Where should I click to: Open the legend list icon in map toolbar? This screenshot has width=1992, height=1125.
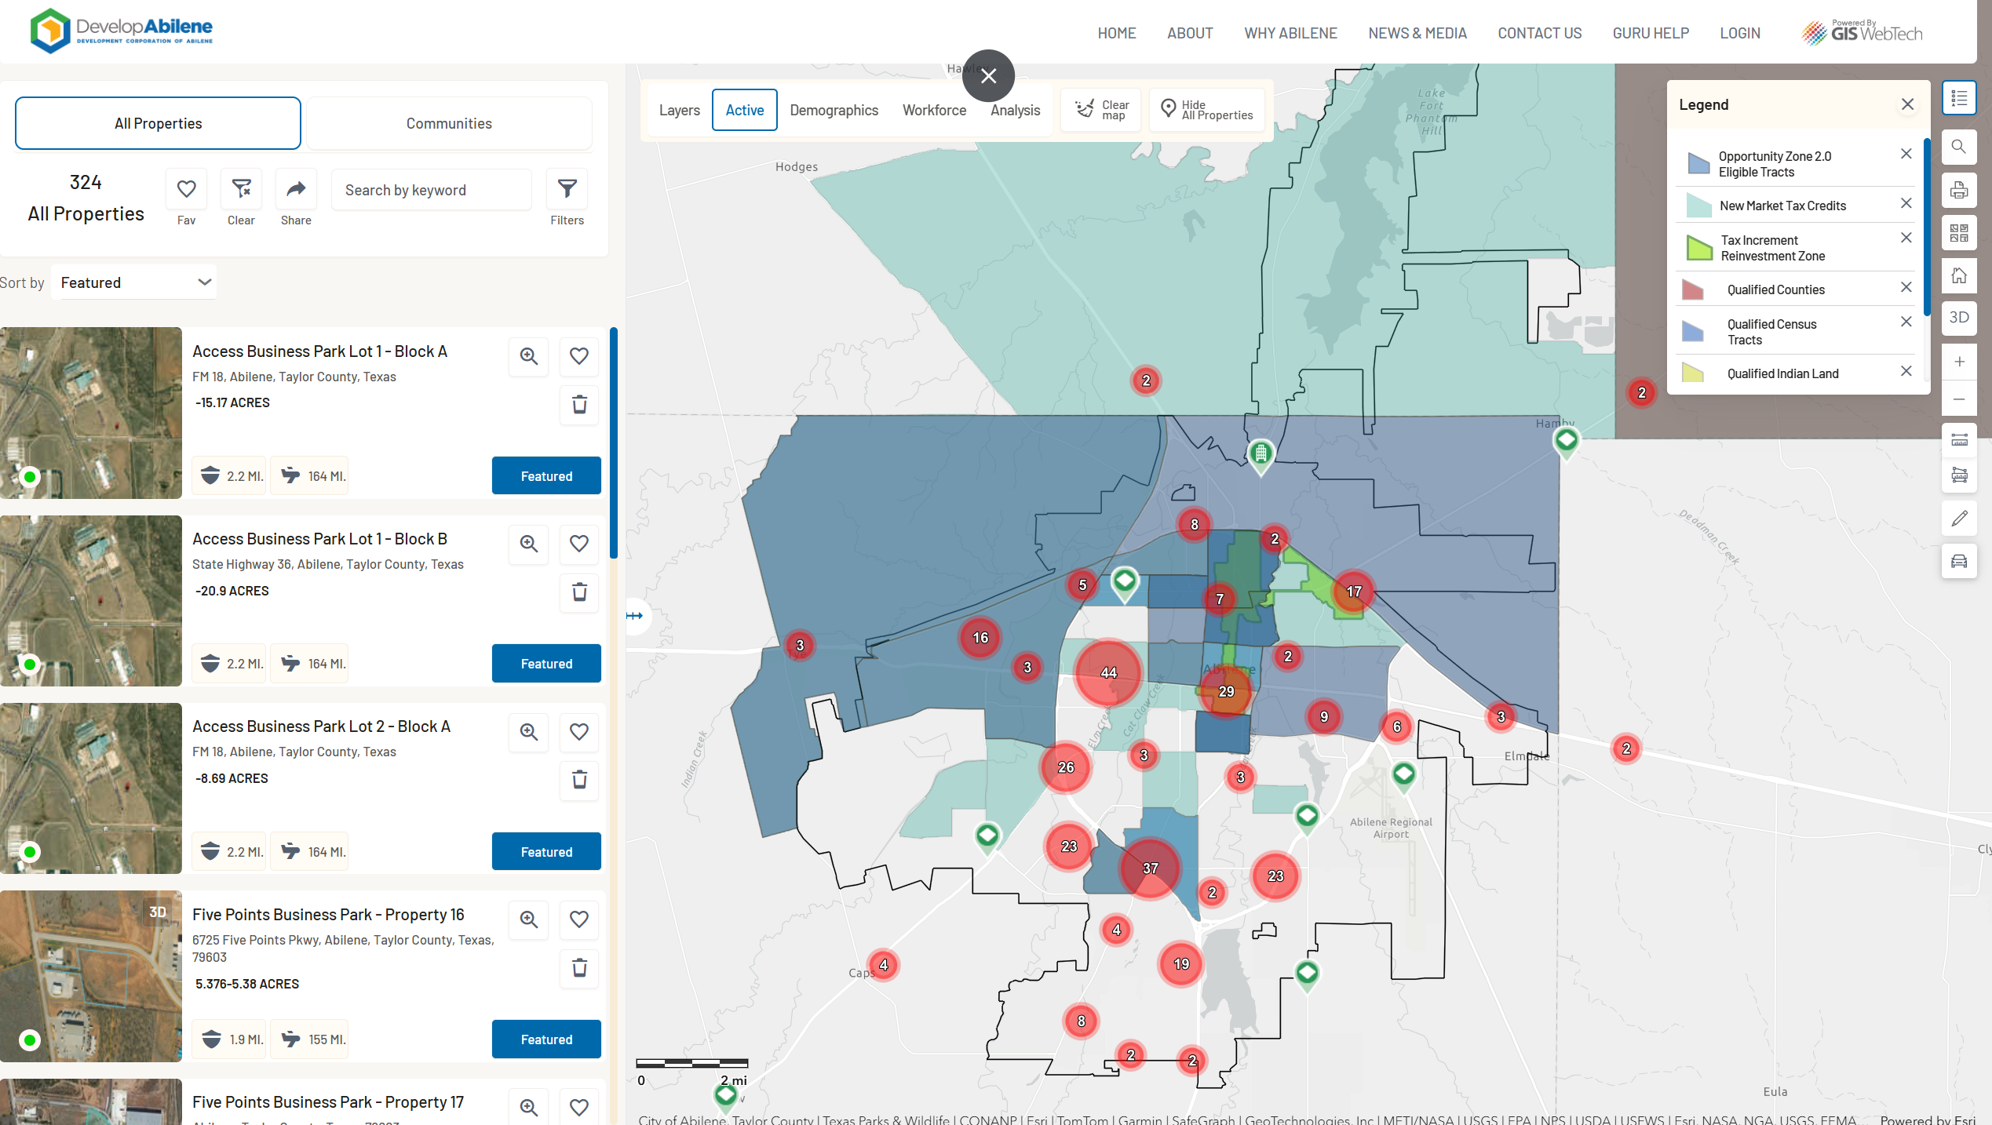coord(1959,98)
